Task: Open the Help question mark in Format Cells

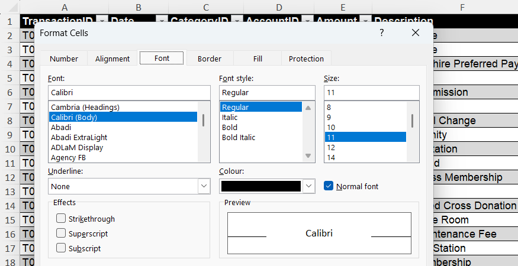Action: pyautogui.click(x=382, y=33)
